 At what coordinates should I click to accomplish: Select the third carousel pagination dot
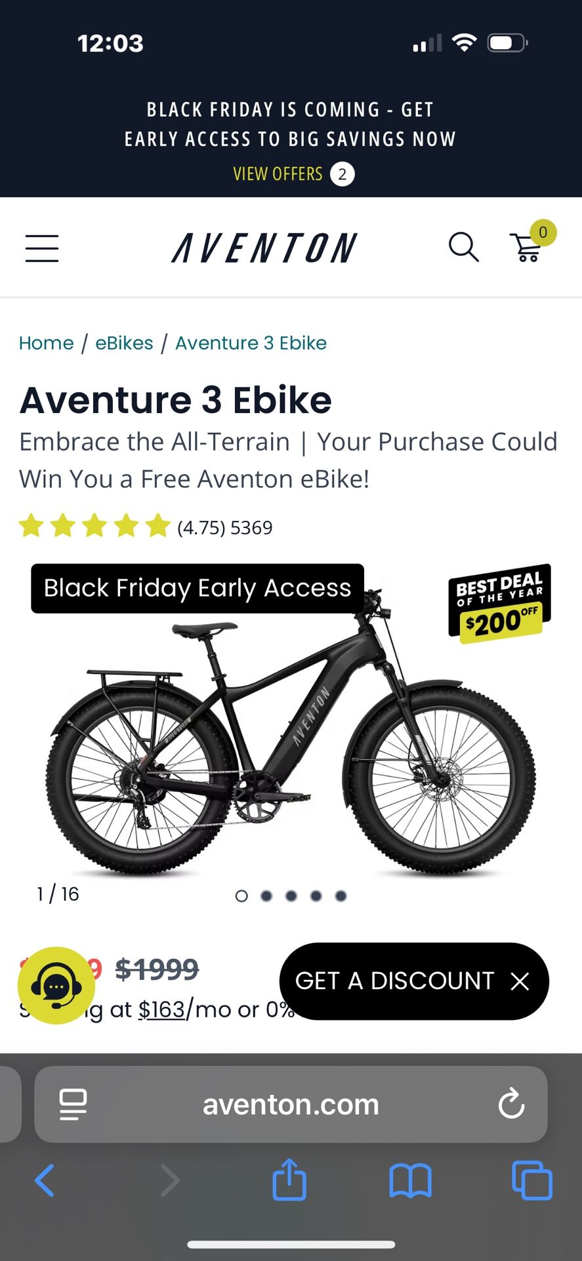pos(291,895)
